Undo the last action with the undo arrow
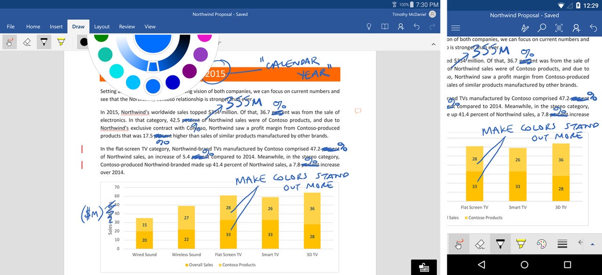Viewport: 602px width, 275px height. click(417, 27)
